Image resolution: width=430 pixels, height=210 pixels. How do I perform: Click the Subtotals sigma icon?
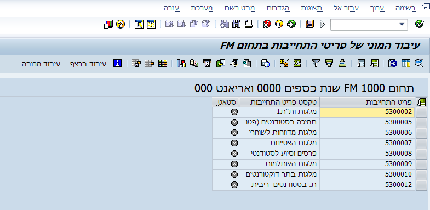coord(284,64)
